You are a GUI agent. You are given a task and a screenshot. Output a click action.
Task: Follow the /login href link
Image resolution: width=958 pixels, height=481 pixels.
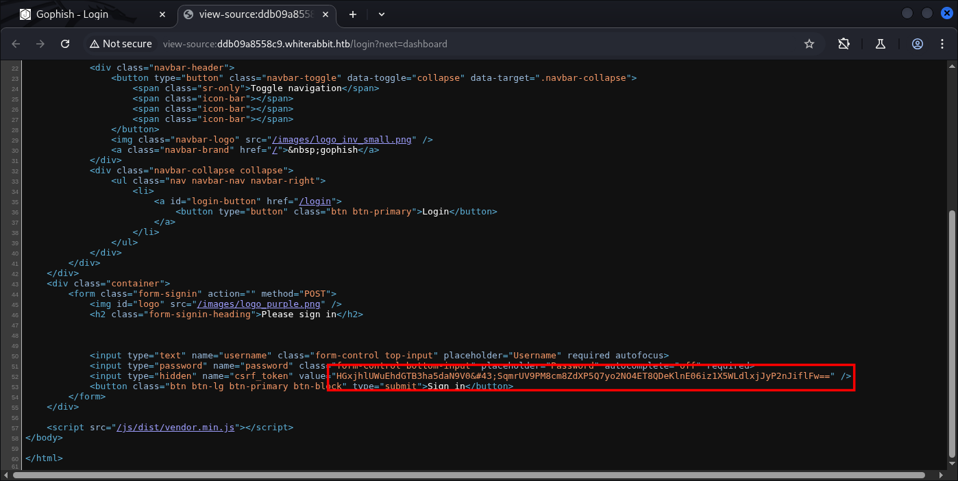[x=316, y=201]
